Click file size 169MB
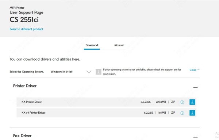Viewport: 219px width, 140px height. click(162, 113)
